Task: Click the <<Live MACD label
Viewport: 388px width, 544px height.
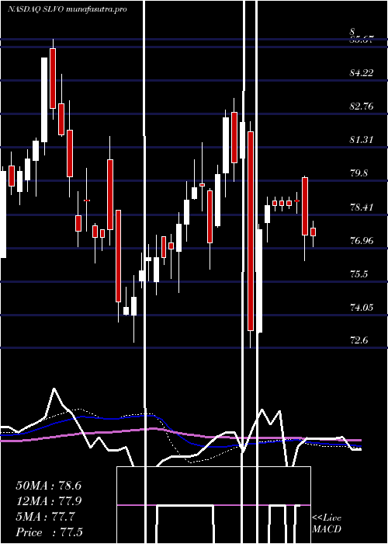Action: point(327,523)
